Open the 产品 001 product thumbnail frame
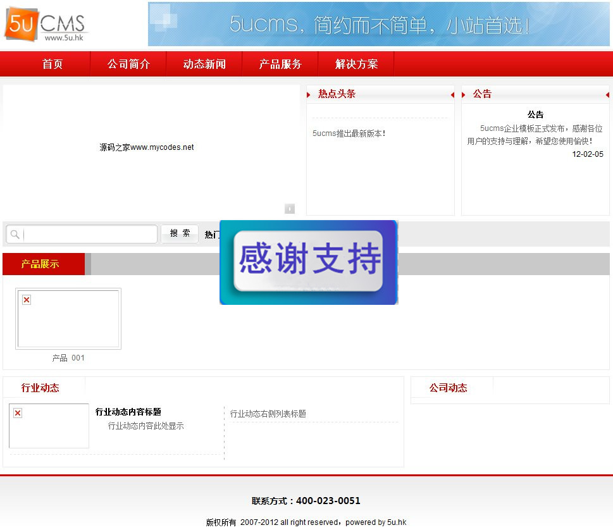The image size is (613, 530). point(68,319)
